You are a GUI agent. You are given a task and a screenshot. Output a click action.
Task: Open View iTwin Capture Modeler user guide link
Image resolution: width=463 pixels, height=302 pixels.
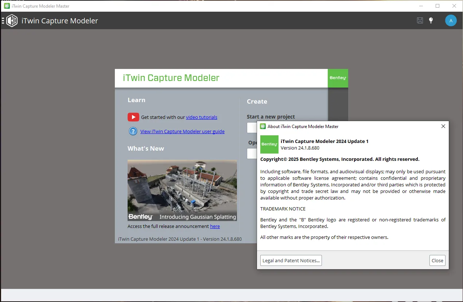pos(182,131)
